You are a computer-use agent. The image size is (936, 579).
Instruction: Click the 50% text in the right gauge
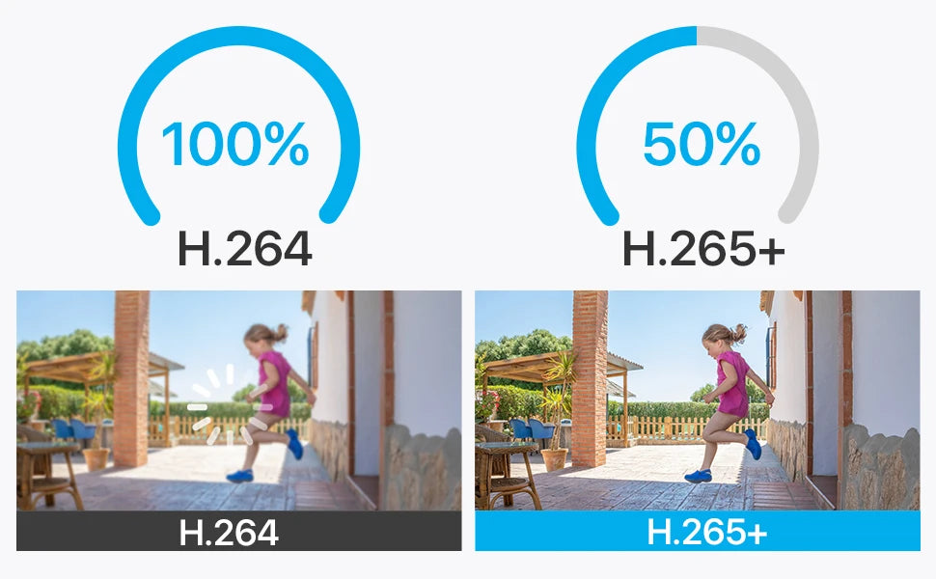pyautogui.click(x=702, y=145)
